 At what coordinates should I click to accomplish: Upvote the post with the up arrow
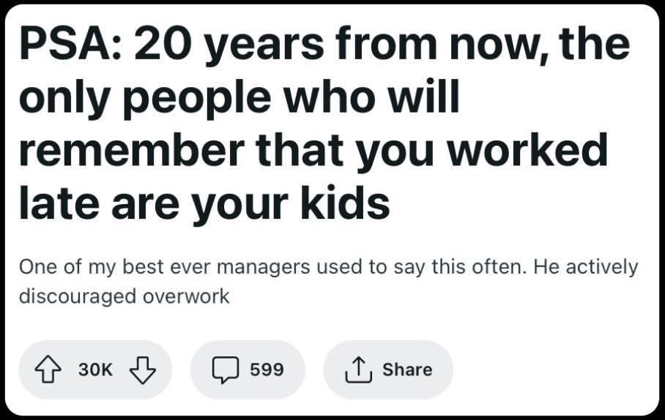(x=48, y=369)
